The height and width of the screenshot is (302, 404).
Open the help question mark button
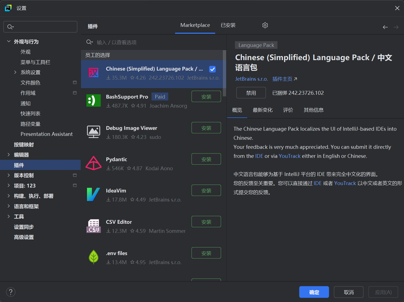coord(11,292)
